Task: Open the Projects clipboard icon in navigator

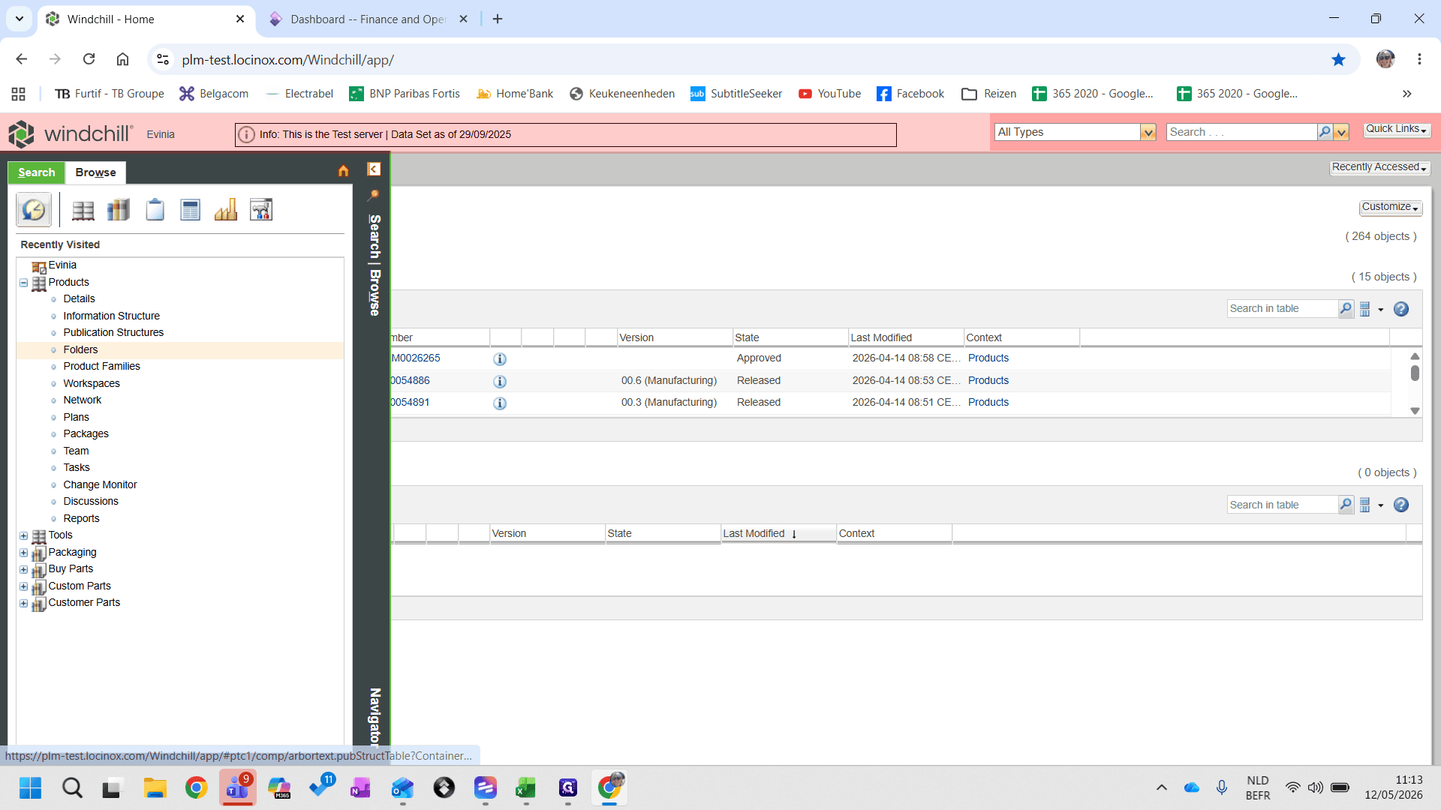Action: pyautogui.click(x=155, y=210)
